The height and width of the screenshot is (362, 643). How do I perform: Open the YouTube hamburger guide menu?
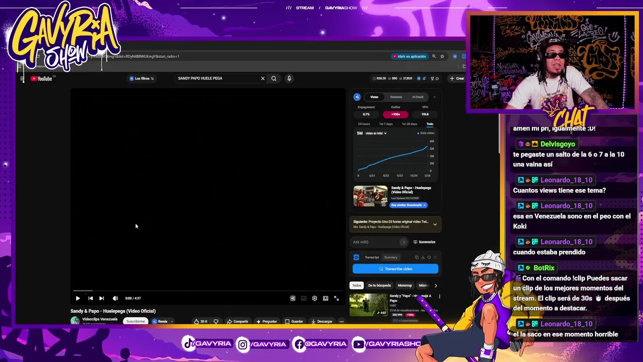[x=22, y=78]
